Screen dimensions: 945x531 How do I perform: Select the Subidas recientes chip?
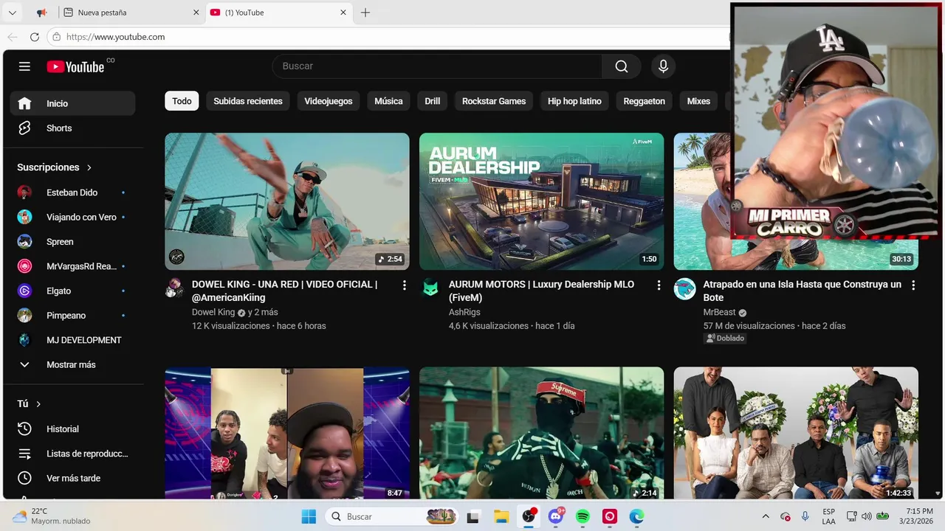(248, 101)
